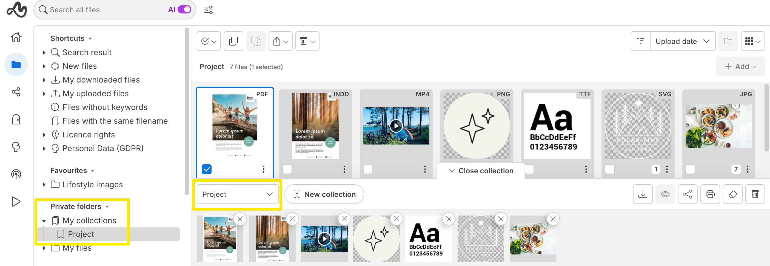The width and height of the screenshot is (770, 266).
Task: Toggle the AI search switch off
Action: pyautogui.click(x=184, y=10)
